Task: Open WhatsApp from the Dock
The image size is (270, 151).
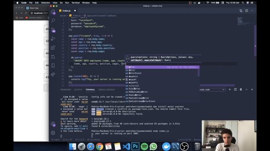Action: point(153,146)
